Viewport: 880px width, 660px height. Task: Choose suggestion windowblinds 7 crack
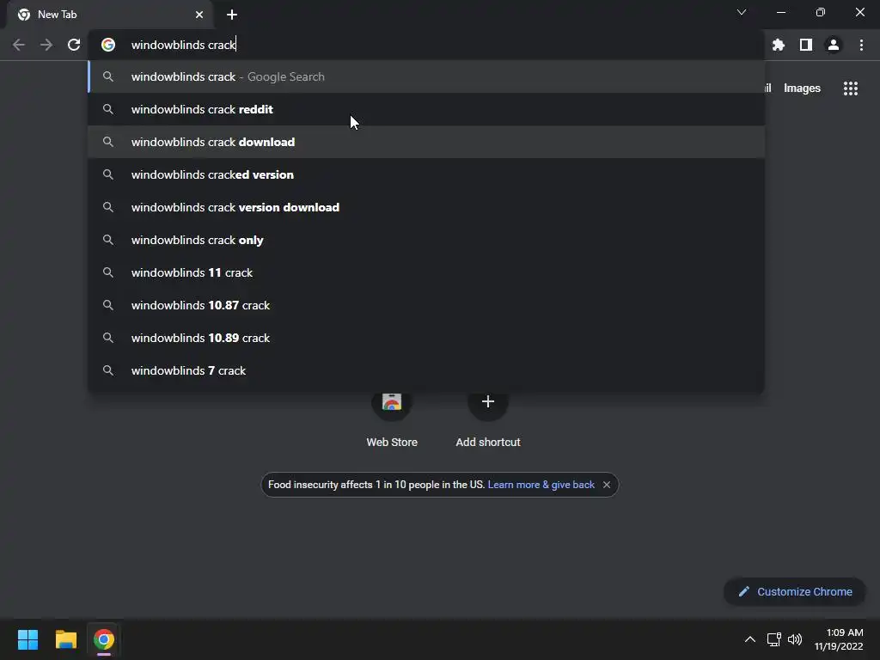426,370
